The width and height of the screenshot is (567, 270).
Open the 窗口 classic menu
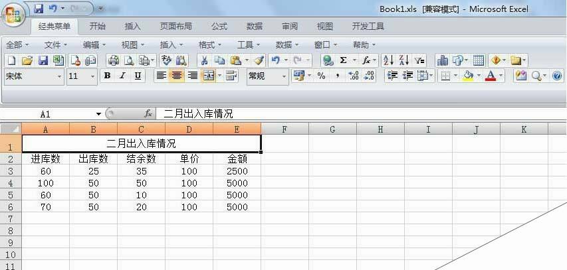pyautogui.click(x=326, y=45)
